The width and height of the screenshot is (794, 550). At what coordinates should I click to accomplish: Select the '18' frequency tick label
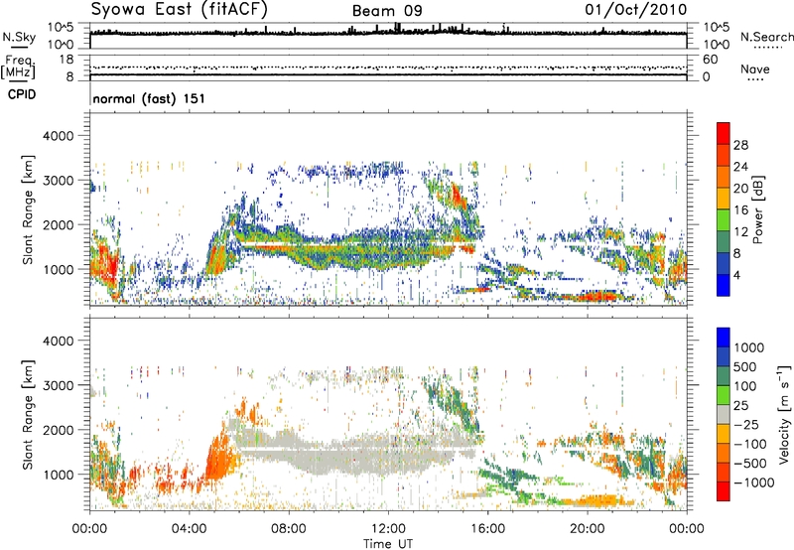66,60
